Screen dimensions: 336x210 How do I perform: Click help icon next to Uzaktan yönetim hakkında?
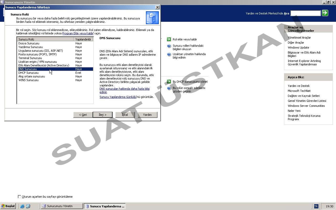[169, 55]
